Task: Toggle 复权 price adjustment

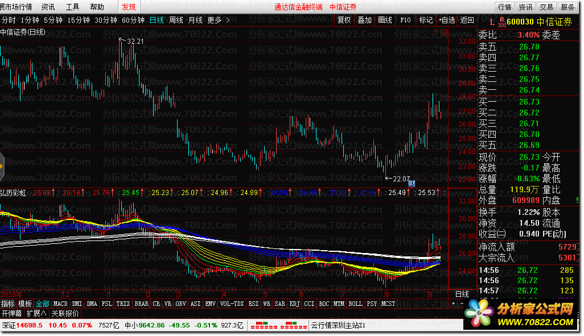Action: 344,20
